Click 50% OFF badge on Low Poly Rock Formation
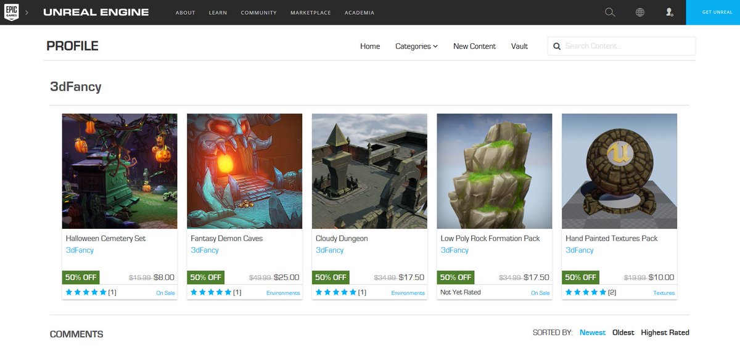The width and height of the screenshot is (740, 362). pos(456,278)
